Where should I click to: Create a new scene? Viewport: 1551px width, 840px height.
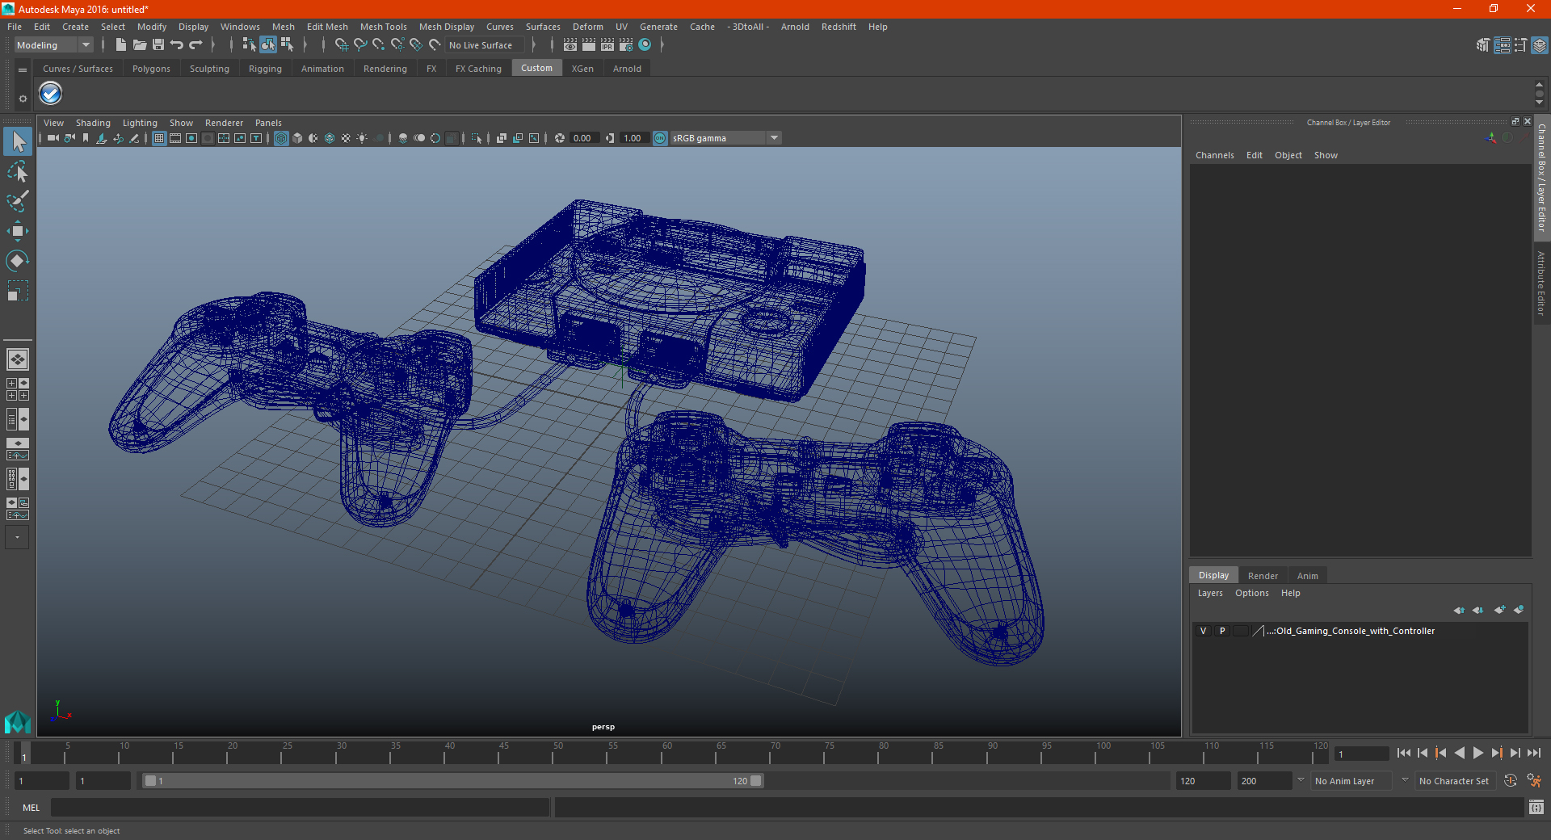point(121,45)
